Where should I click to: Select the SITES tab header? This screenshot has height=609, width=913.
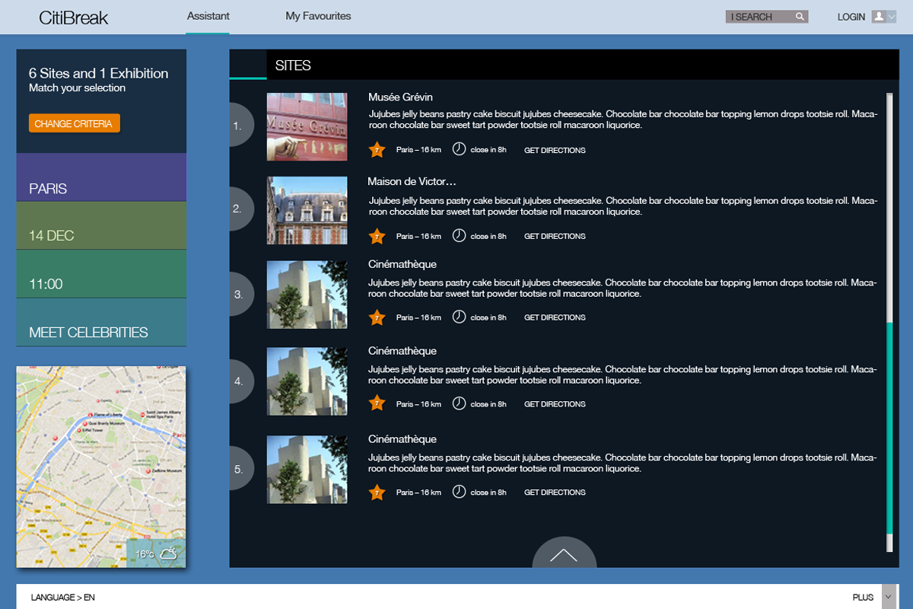[293, 65]
